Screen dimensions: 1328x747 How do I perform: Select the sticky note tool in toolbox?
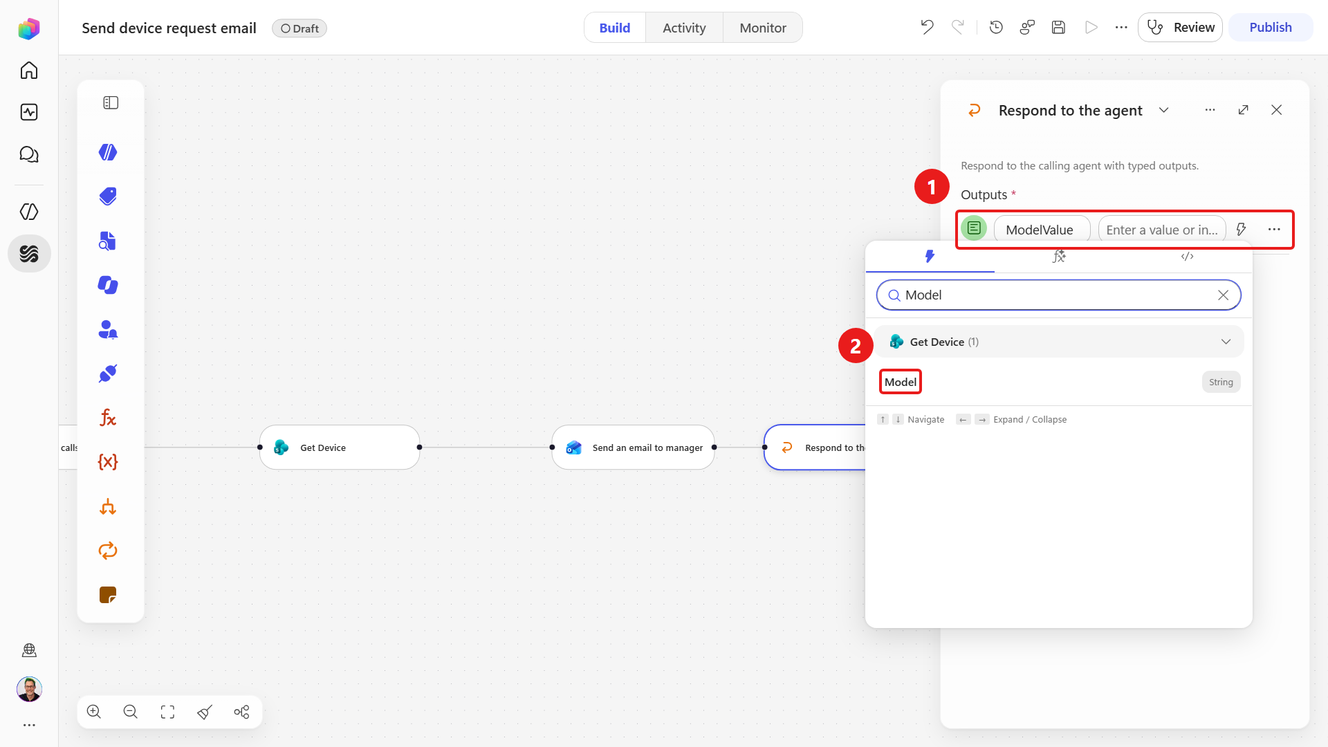(x=108, y=595)
